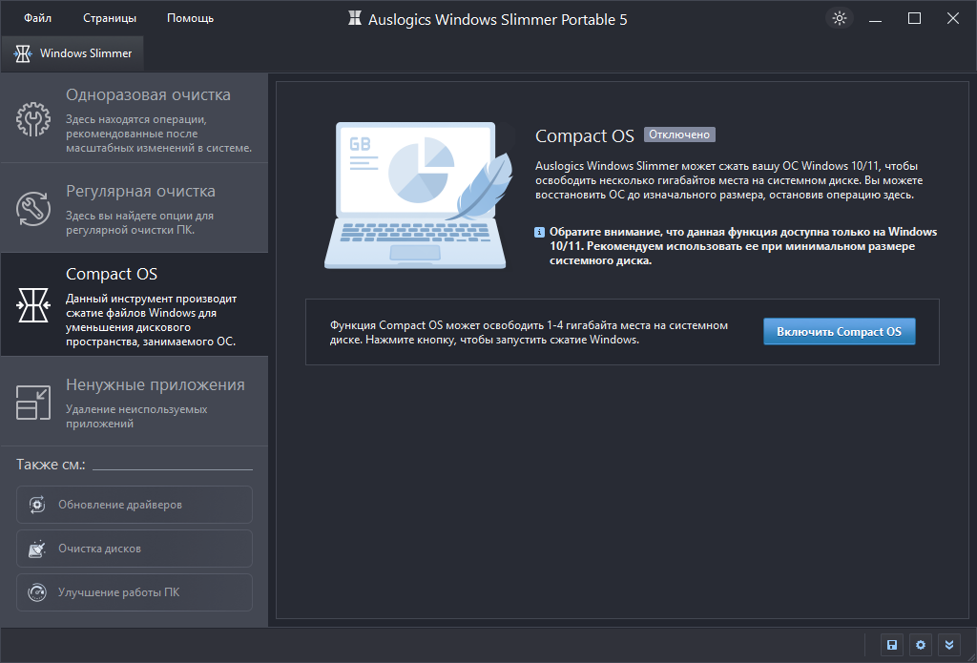This screenshot has width=977, height=663.
Task: Open Обновление драйверов link
Action: [135, 505]
